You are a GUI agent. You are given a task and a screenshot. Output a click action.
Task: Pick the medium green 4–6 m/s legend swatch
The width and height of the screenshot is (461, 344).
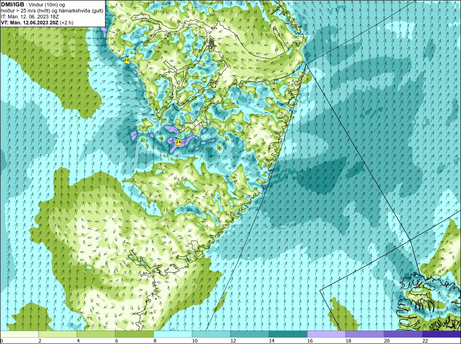[x=96, y=334]
